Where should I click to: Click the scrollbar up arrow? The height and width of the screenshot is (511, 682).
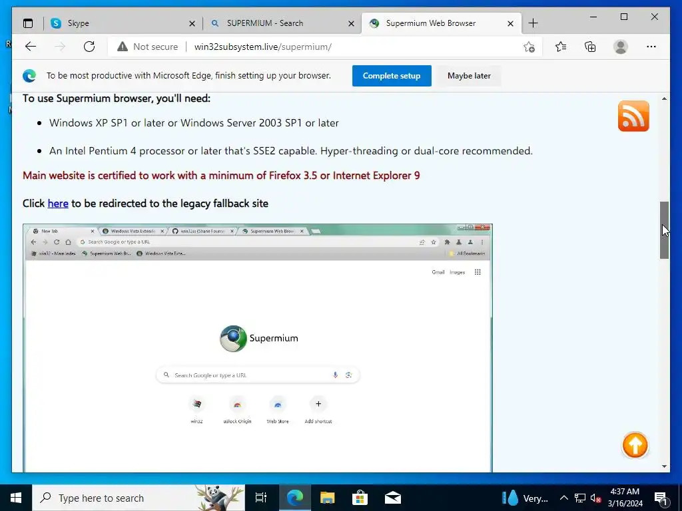click(x=664, y=98)
